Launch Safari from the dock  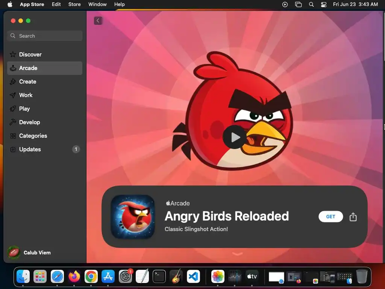[x=57, y=277]
